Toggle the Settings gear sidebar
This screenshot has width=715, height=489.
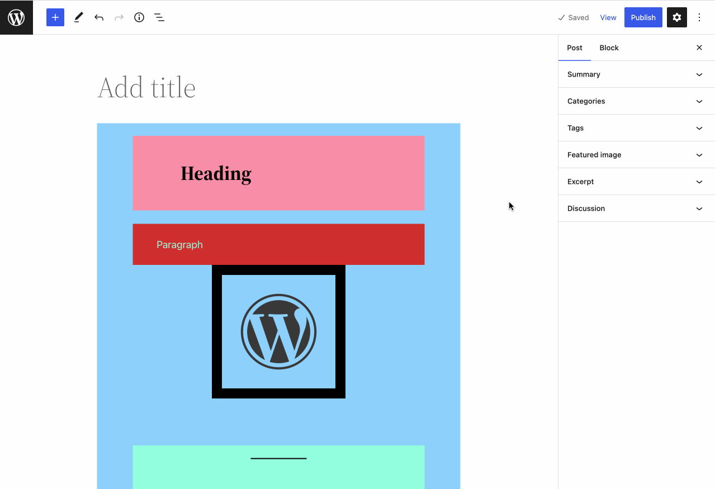coord(677,17)
